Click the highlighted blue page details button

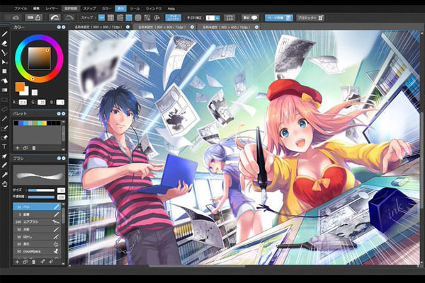pyautogui.click(x=279, y=18)
